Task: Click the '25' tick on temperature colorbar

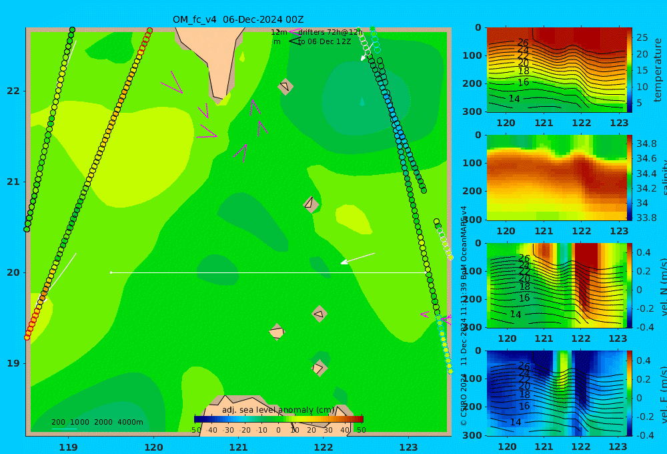Action: pyautogui.click(x=642, y=37)
